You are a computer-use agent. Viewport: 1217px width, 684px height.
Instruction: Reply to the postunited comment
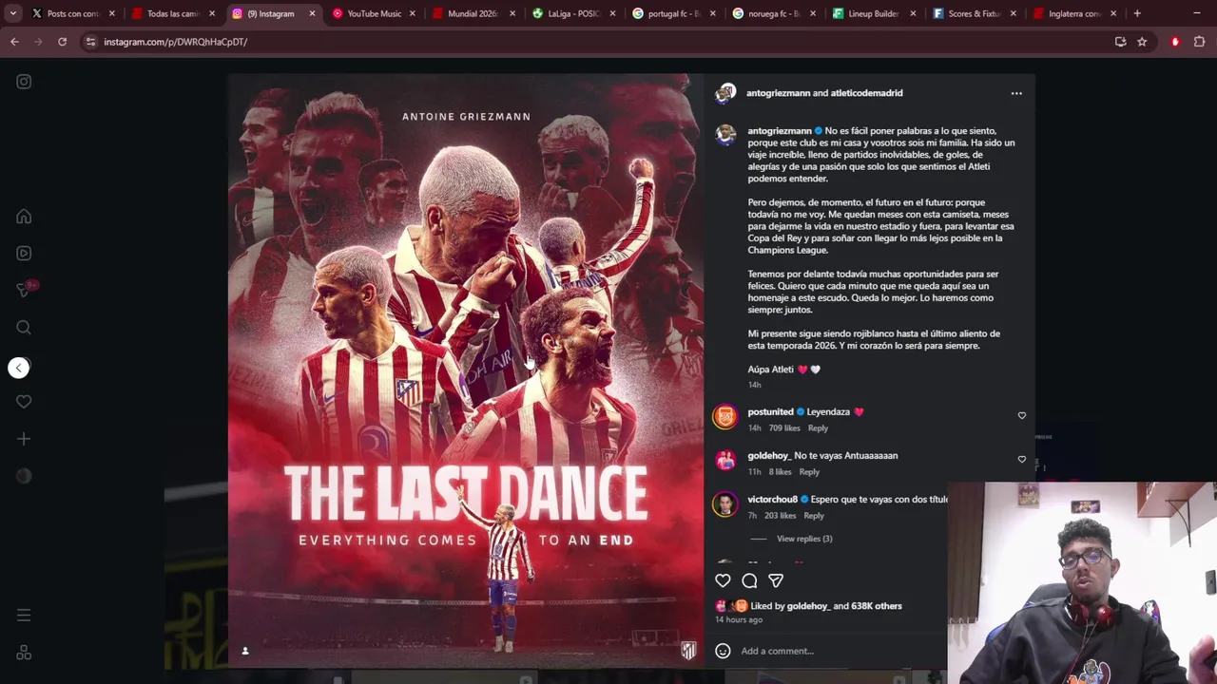tap(818, 428)
